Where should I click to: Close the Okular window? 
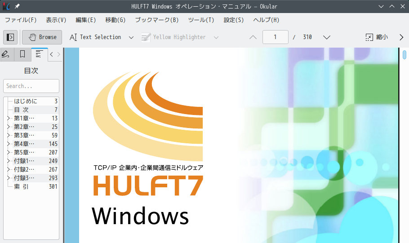point(402,6)
